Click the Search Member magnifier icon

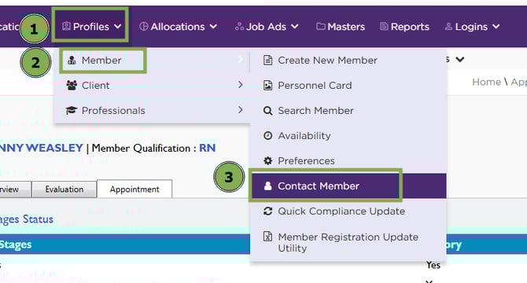[268, 110]
